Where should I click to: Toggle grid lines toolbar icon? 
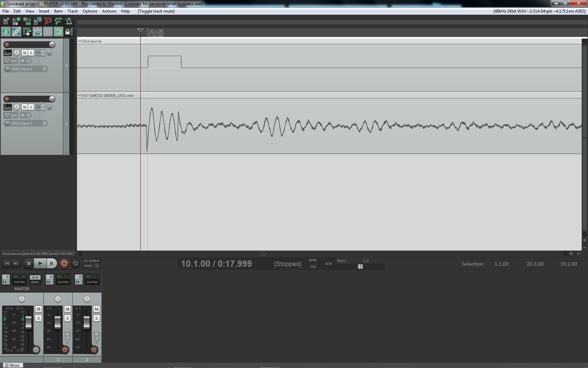[x=48, y=32]
